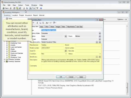Open the Status dropdown
This screenshot has width=131, height=98.
pyautogui.click(x=100, y=54)
